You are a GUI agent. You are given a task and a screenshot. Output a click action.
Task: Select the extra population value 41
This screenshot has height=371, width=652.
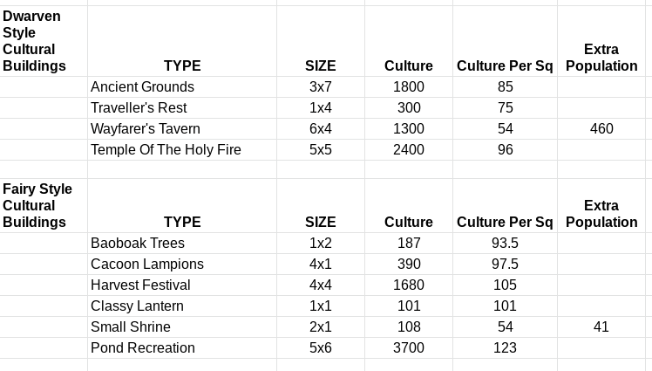[x=601, y=326]
